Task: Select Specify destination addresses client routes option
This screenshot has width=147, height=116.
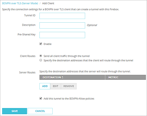Action: [41, 60]
